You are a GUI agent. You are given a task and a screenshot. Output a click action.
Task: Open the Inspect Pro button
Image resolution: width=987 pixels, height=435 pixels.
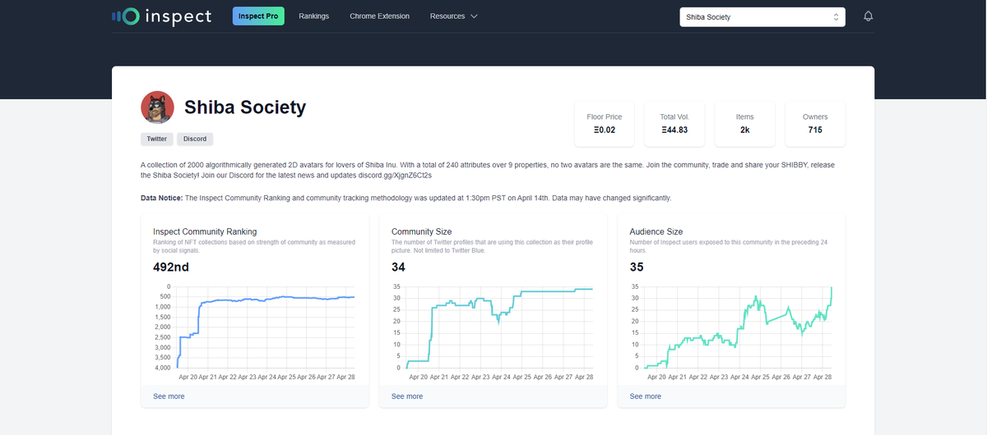tap(259, 16)
